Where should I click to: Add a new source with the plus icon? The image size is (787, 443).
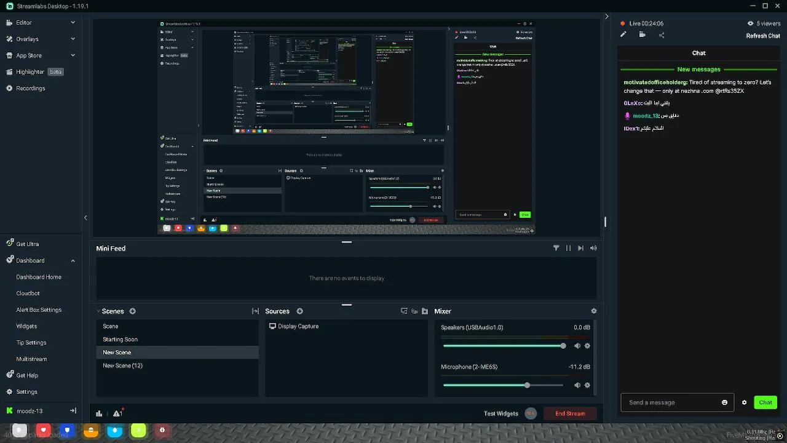point(300,311)
